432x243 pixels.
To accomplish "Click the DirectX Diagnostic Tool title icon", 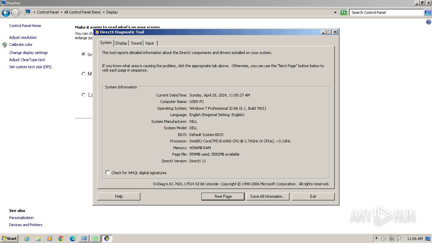I will (97, 32).
